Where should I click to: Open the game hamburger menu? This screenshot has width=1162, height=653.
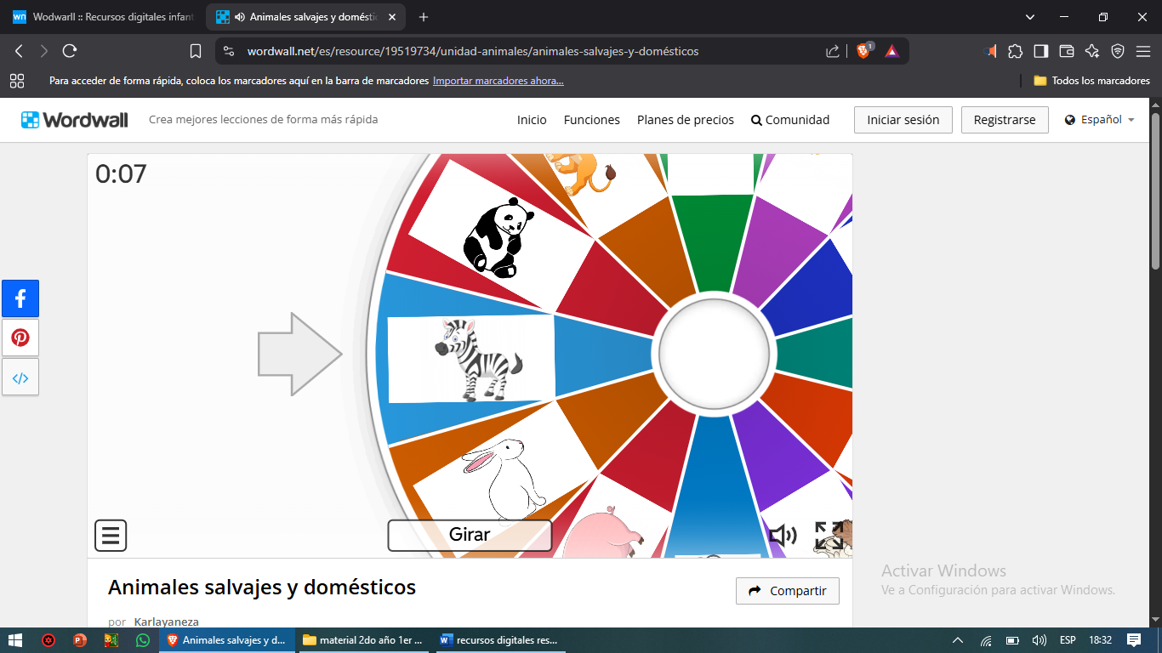pyautogui.click(x=111, y=536)
